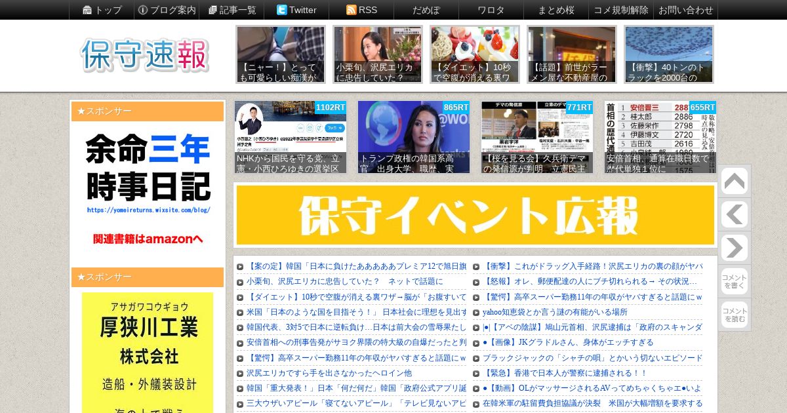Open だめぽ in top navigation
This screenshot has height=413, width=787.
[x=426, y=10]
